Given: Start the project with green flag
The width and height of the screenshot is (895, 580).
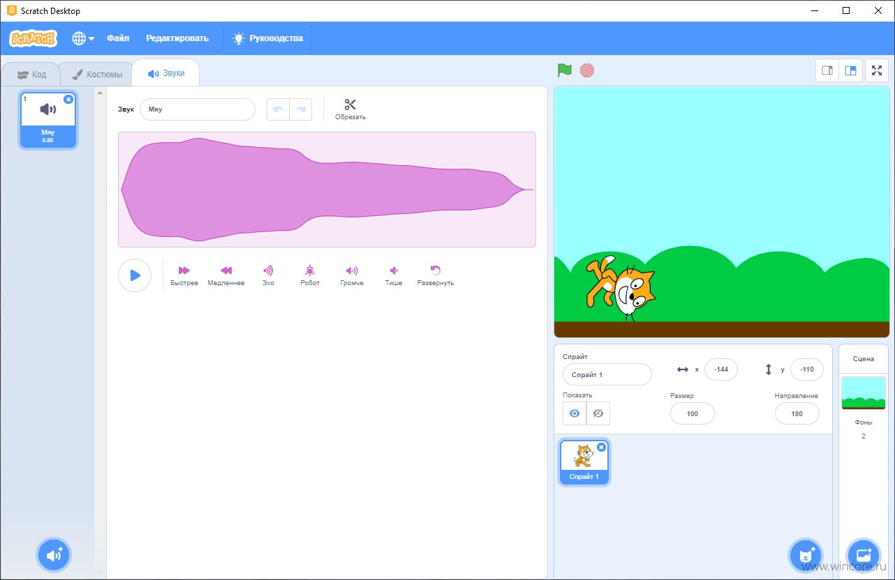Looking at the screenshot, I should coord(565,70).
